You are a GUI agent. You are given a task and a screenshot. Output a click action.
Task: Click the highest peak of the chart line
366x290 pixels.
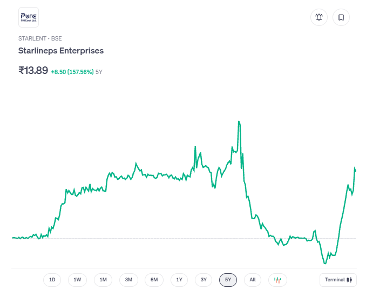pos(239,122)
